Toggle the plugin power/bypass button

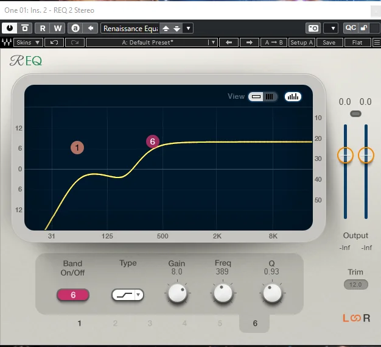[10, 28]
